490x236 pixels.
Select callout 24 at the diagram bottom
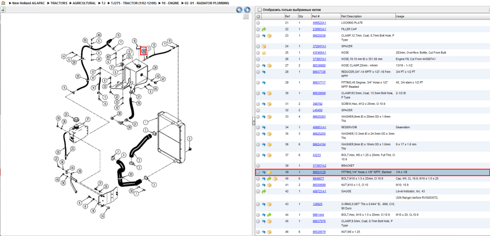102,216
